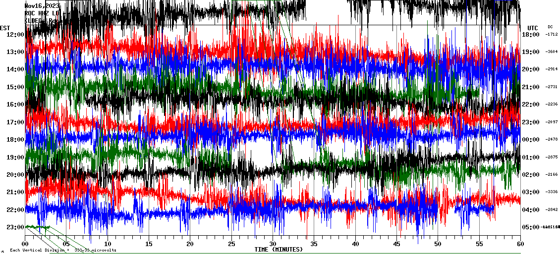This screenshot has width=560, height=257.
Task: Select the 15:00 EST time label
Action: 15,87
